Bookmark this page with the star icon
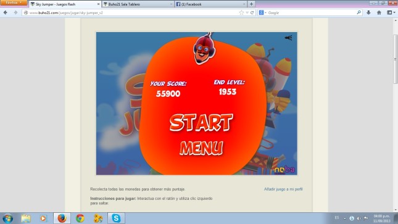This screenshot has height=224, width=398. [x=241, y=12]
